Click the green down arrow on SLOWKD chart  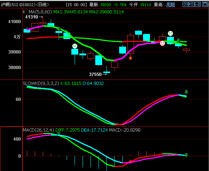[x=186, y=92]
